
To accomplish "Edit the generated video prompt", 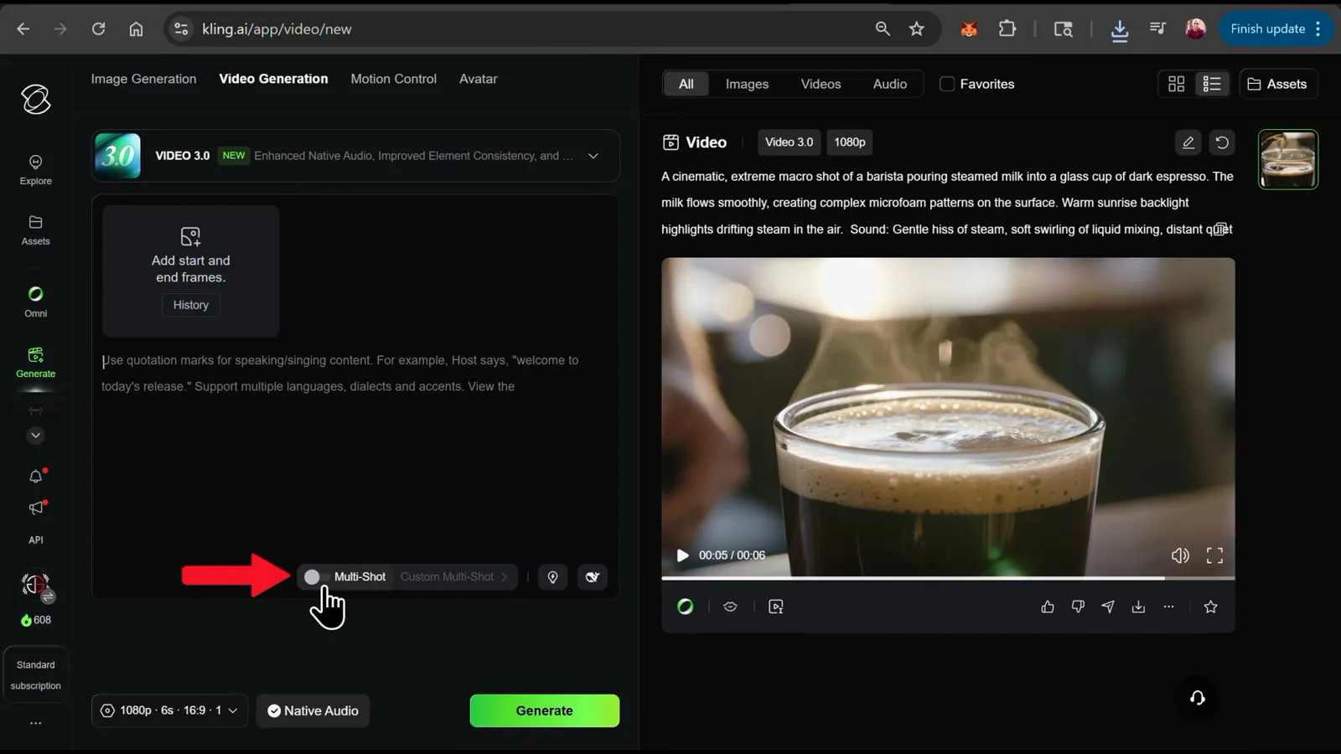I will click(x=1188, y=142).
